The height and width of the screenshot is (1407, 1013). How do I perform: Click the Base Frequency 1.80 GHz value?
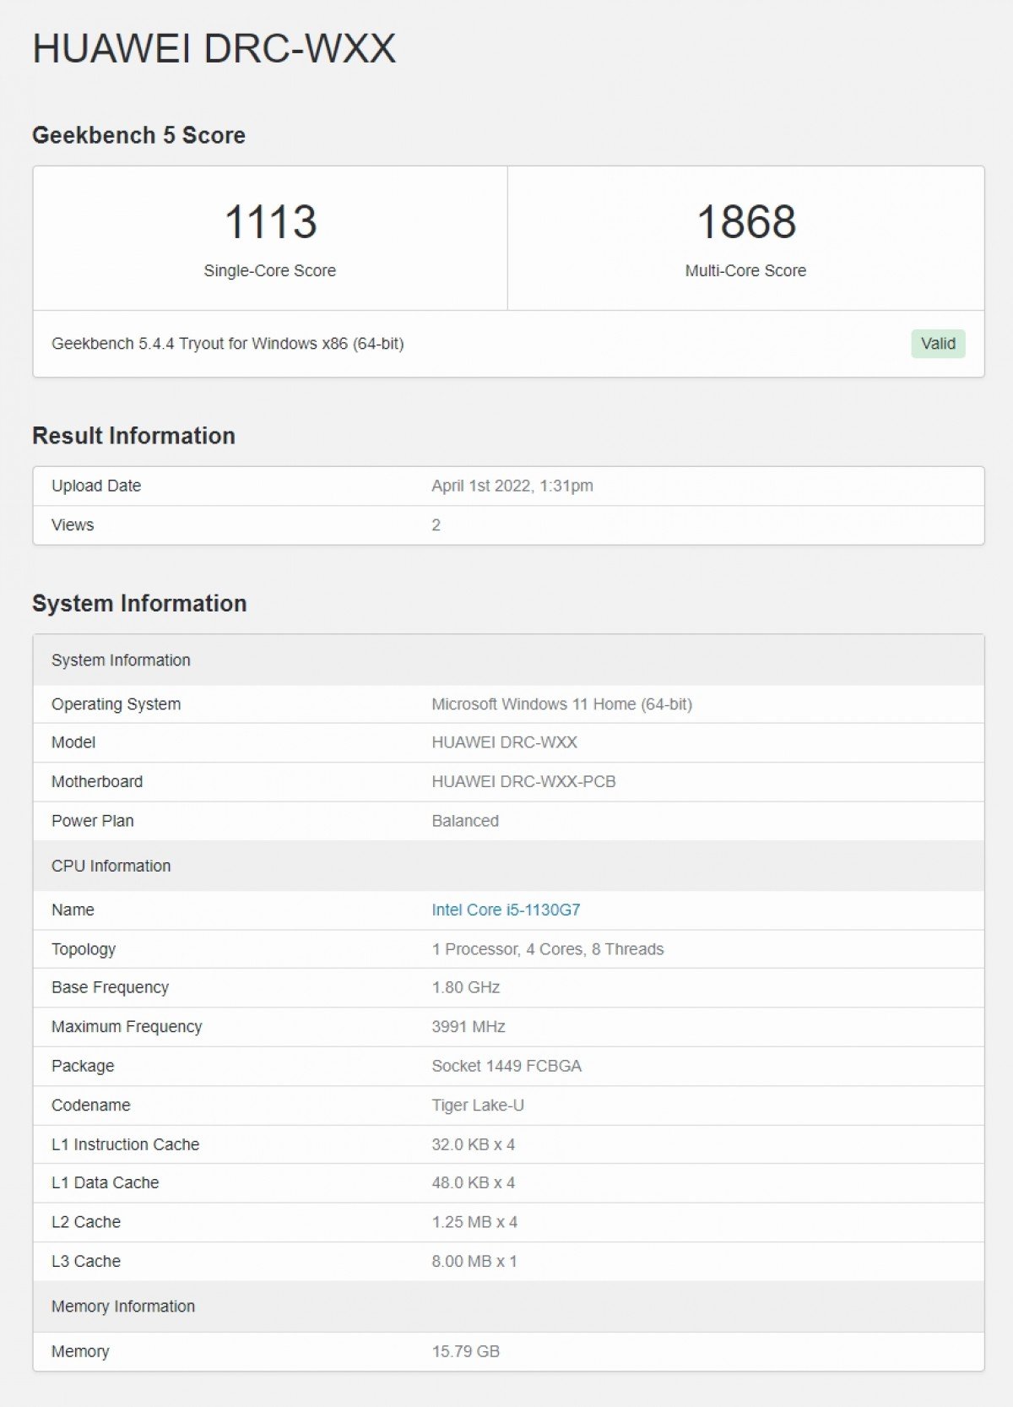click(466, 987)
